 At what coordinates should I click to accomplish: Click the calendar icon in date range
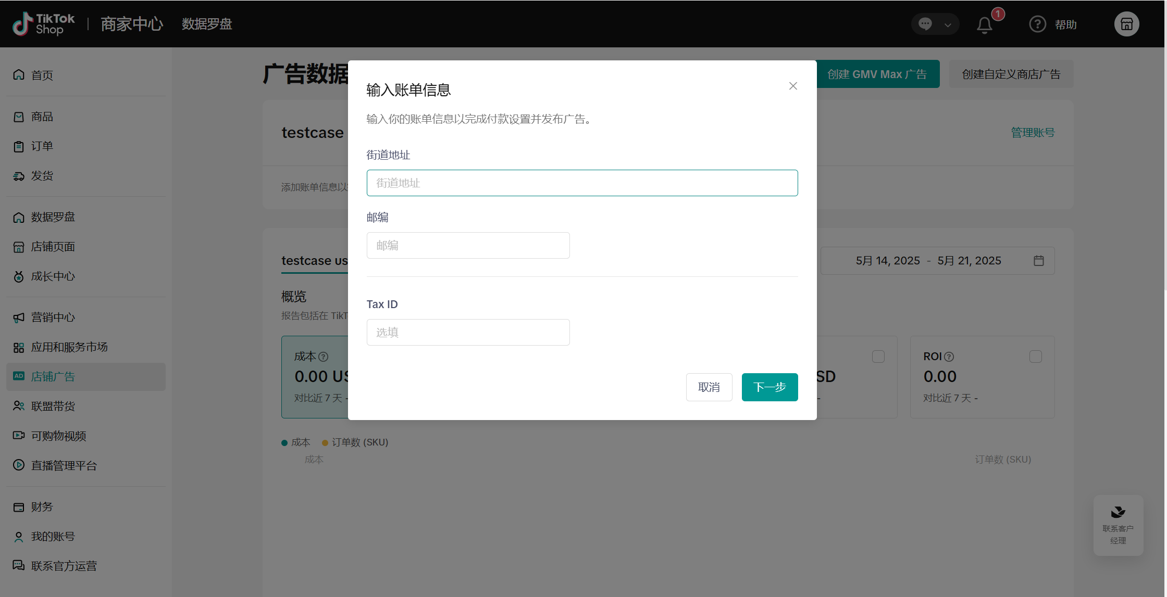1038,261
